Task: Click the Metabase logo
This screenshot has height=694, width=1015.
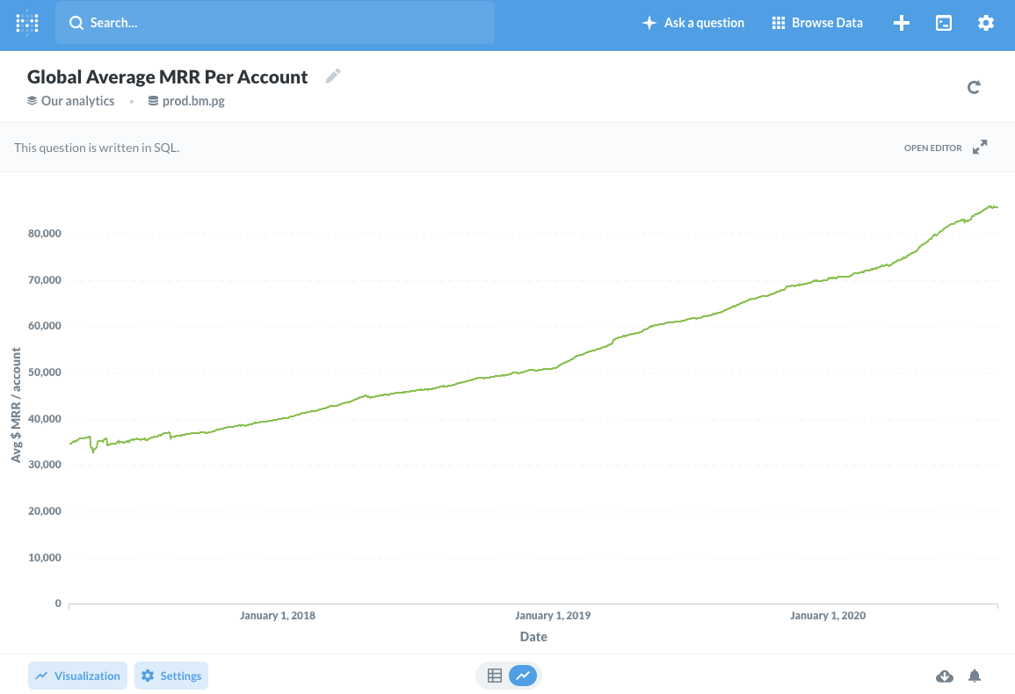Action: (26, 22)
